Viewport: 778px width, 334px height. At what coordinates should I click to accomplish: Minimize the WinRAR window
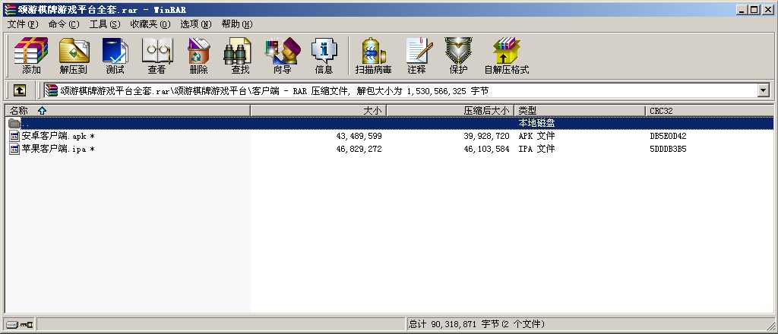(x=742, y=9)
